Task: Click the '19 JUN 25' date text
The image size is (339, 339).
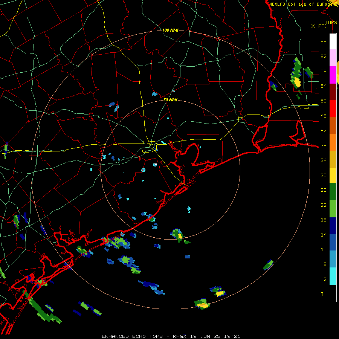Action: (205, 336)
